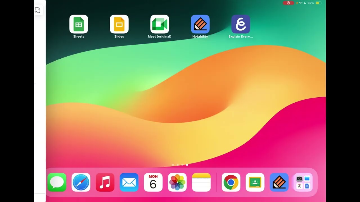Click the document sparkle icon in left sidebar
The width and height of the screenshot is (360, 202).
click(x=37, y=10)
